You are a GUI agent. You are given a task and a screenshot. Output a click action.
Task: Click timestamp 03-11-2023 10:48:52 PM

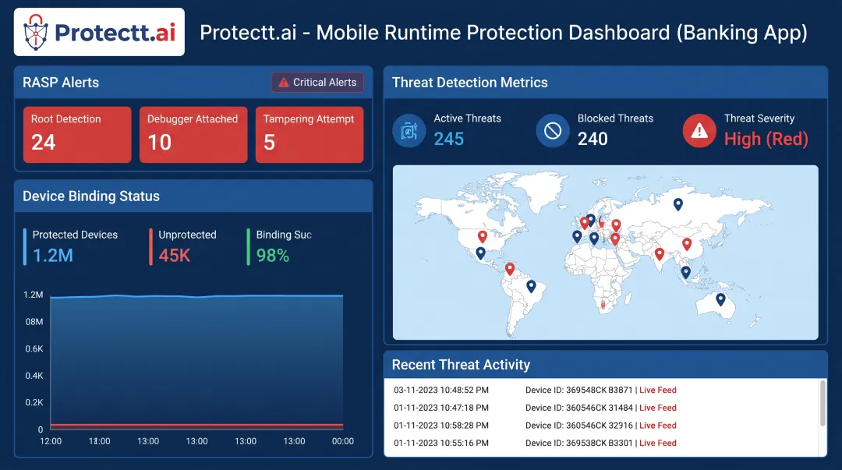441,390
